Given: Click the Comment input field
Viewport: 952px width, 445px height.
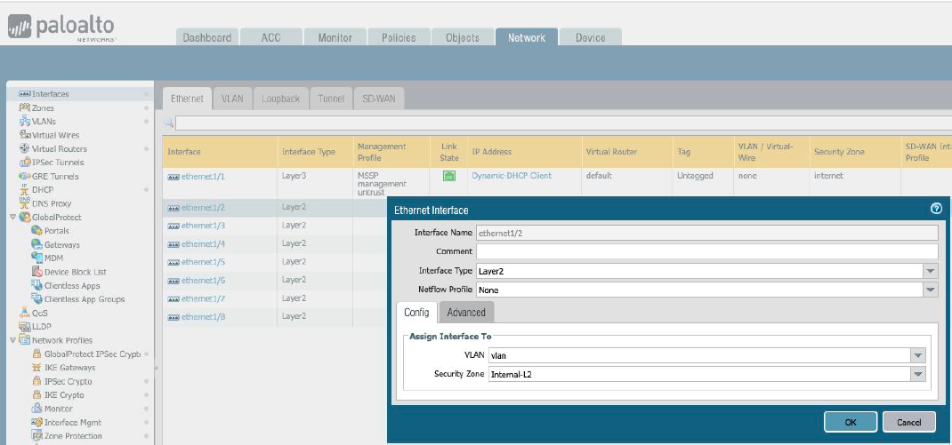Looking at the screenshot, I should click(706, 252).
